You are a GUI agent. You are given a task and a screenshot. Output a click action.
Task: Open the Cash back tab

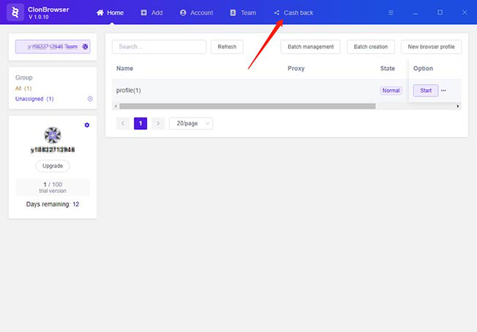[293, 12]
